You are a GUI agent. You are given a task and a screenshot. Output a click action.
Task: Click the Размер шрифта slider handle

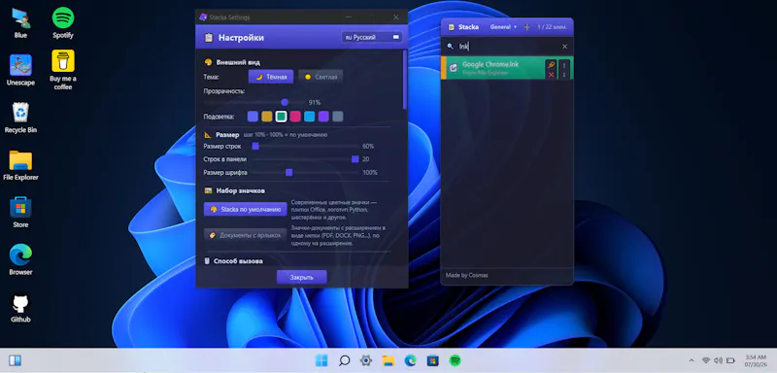click(x=288, y=172)
